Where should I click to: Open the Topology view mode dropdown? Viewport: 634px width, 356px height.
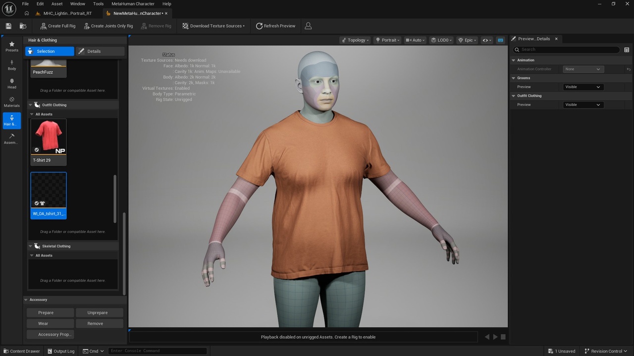pos(356,40)
